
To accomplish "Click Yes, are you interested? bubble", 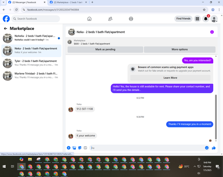I will [x=198, y=60].
